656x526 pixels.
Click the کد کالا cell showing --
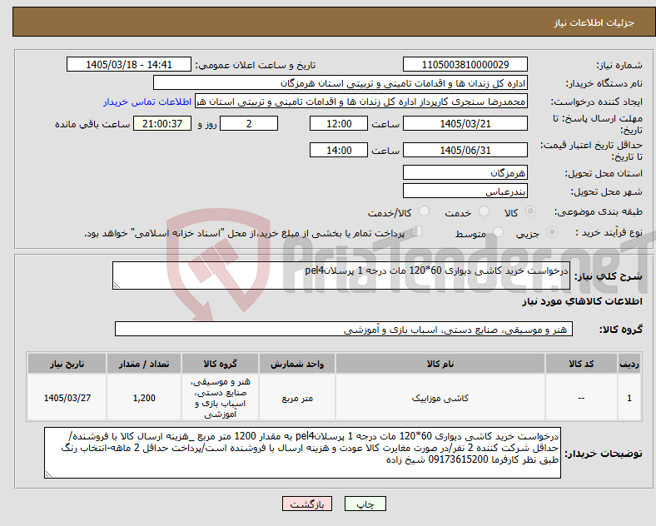click(x=581, y=398)
